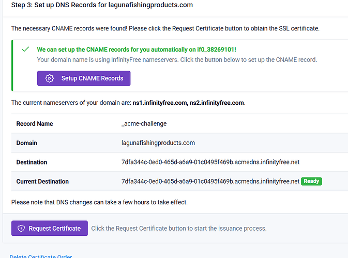Click the green Ready badge
The height and width of the screenshot is (258, 348).
[311, 181]
